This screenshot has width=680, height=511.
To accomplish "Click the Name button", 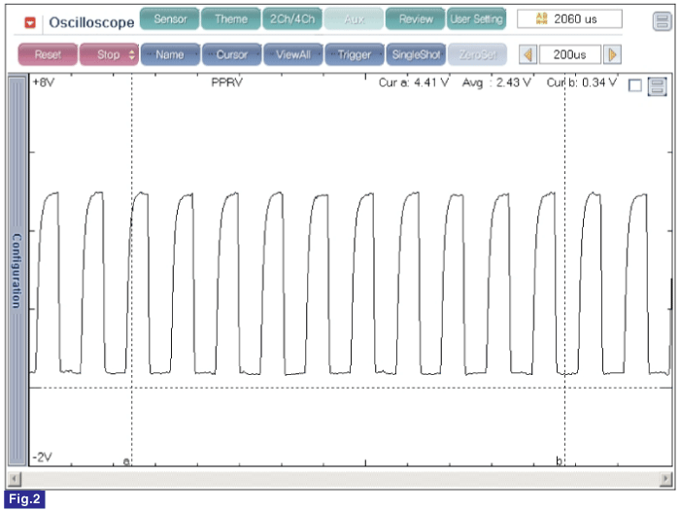I will (170, 54).
